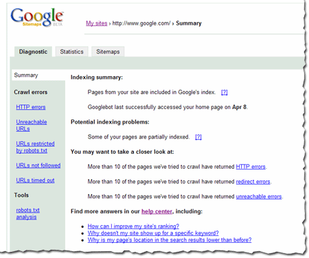Open HTTP errors in sidebar

(x=31, y=107)
